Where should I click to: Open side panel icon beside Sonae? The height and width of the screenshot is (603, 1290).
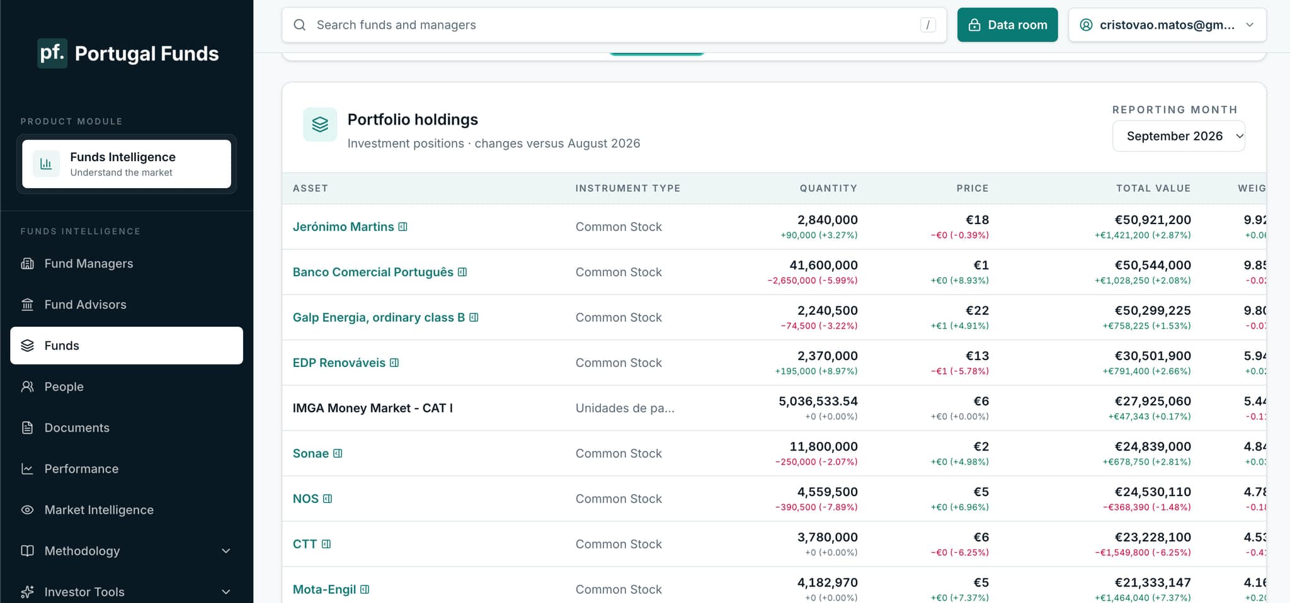pos(338,453)
